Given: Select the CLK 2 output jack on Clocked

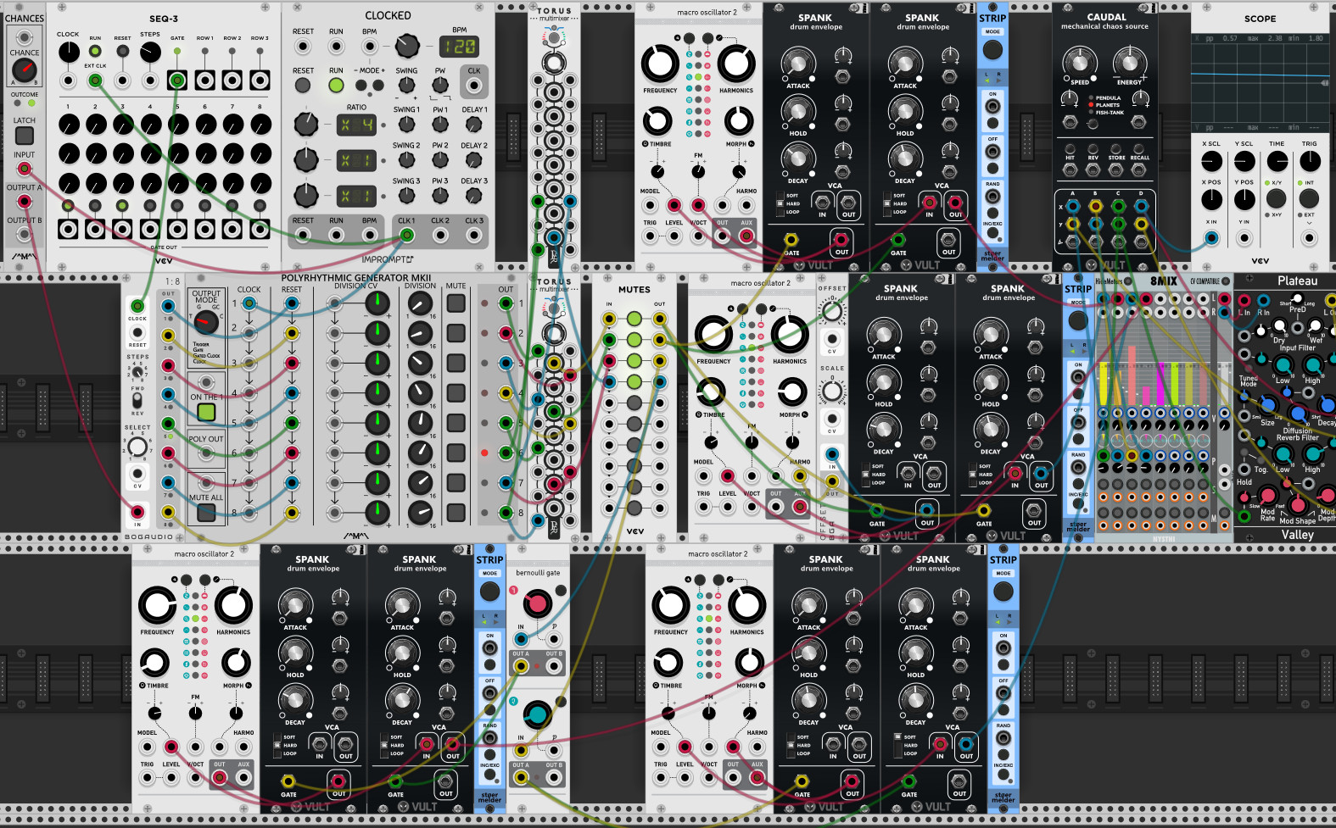Looking at the screenshot, I should [440, 235].
